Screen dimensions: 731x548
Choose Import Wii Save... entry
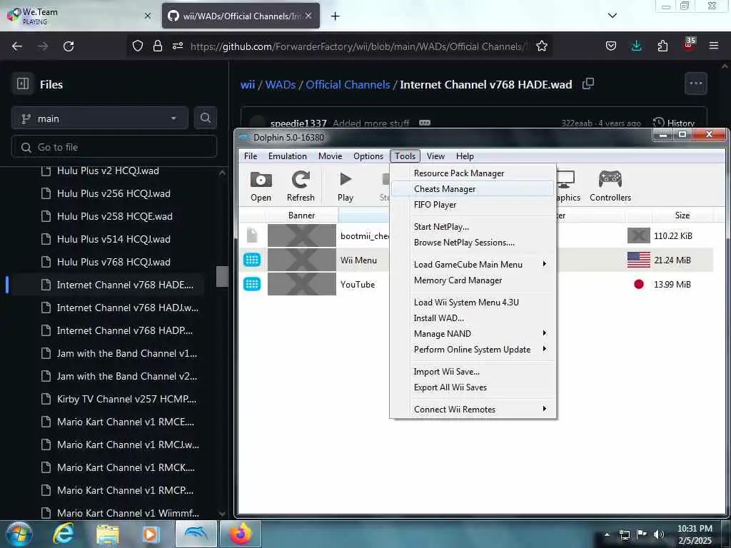[x=473, y=371]
